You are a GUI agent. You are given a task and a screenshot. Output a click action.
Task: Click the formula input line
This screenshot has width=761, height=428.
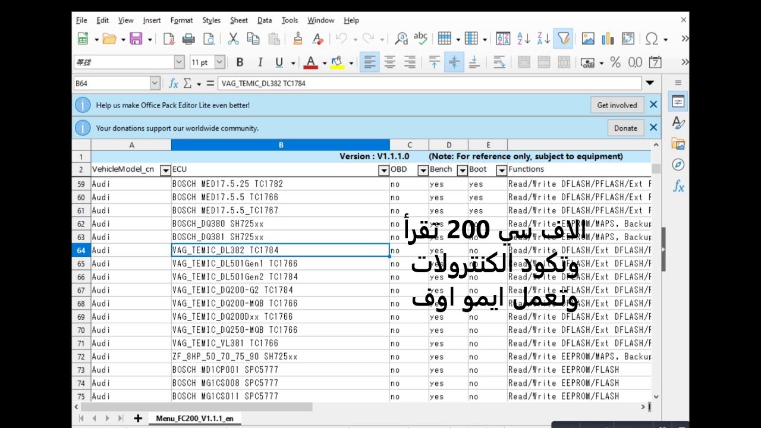(x=430, y=83)
